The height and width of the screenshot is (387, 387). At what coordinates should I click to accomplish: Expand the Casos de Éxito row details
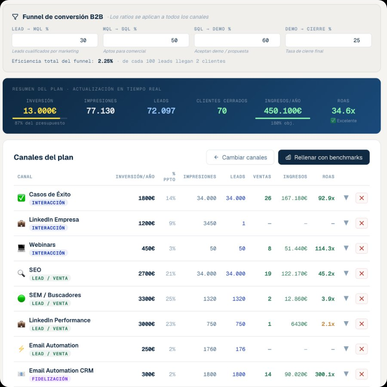click(x=346, y=198)
